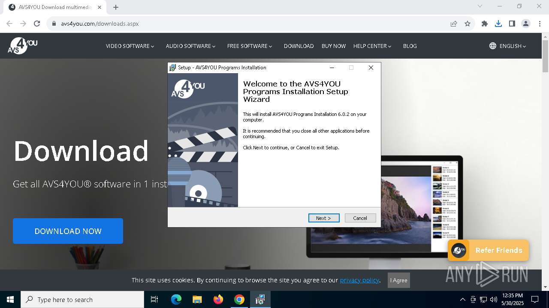Expand the VIDEO SOFTWARE menu
This screenshot has height=308, width=549.
130,46
